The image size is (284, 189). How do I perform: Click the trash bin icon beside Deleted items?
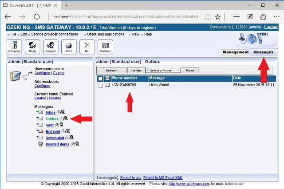[x=40, y=144]
